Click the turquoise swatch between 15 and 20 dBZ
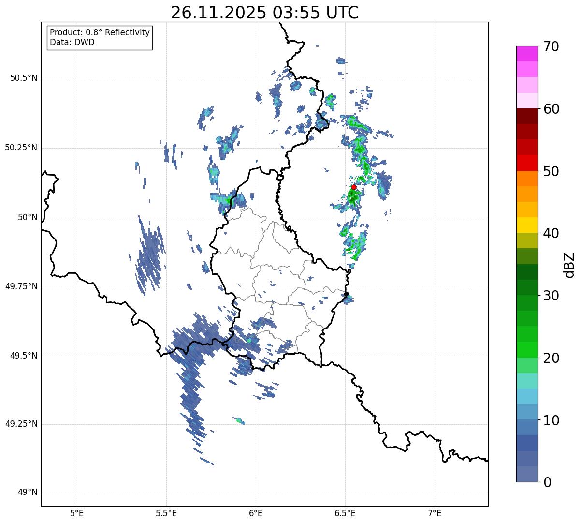Viewport: 581px width, 523px height. pos(527,380)
